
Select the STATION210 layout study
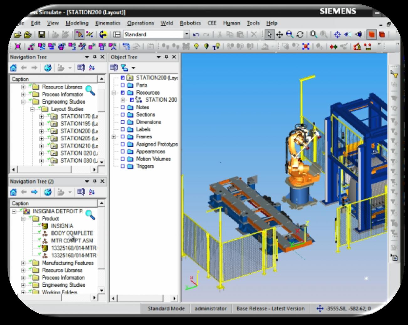click(79, 146)
